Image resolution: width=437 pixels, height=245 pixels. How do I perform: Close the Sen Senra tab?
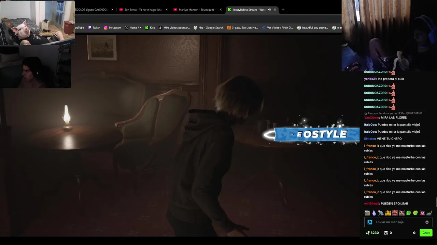(x=167, y=10)
